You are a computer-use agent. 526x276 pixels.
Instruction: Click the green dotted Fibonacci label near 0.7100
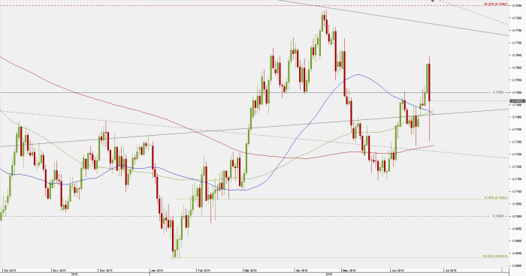point(496,198)
